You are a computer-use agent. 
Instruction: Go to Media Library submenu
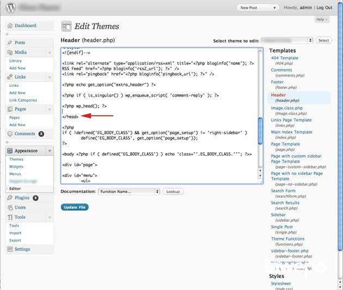pos(16,61)
